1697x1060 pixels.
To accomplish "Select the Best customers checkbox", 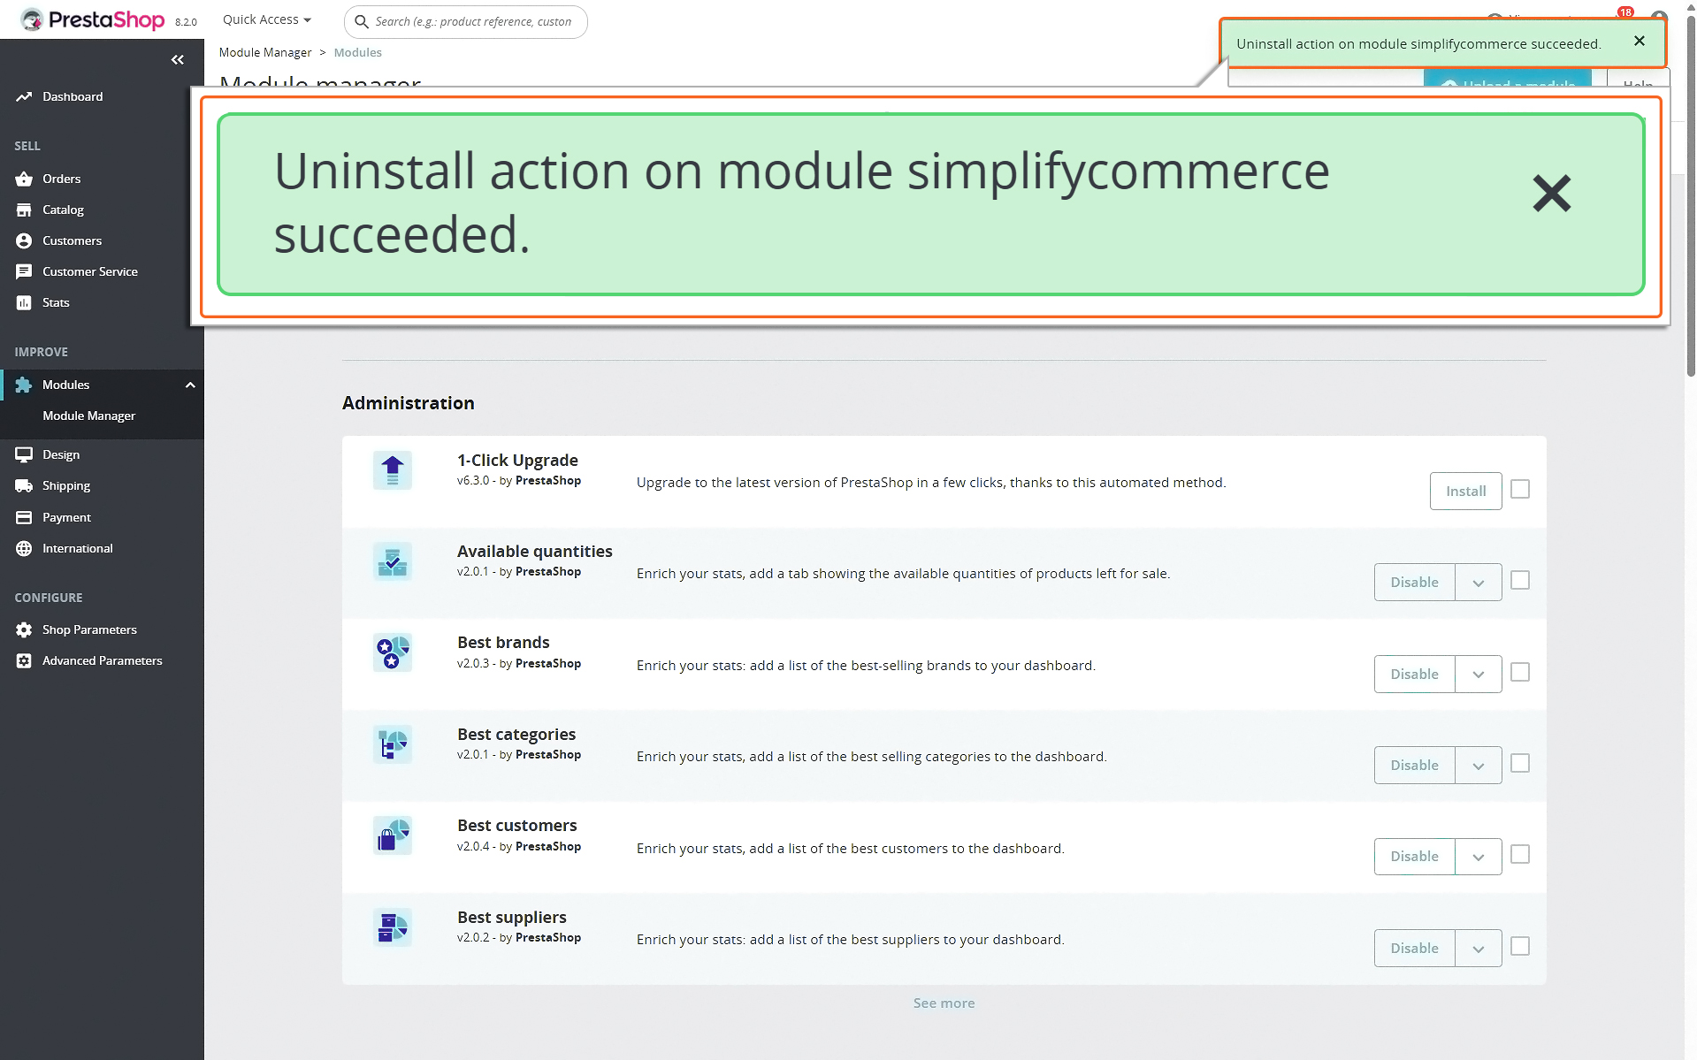I will [1520, 854].
